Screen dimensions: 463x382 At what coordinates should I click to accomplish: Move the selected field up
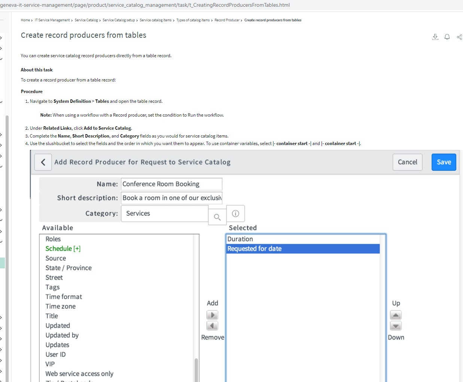[396, 315]
